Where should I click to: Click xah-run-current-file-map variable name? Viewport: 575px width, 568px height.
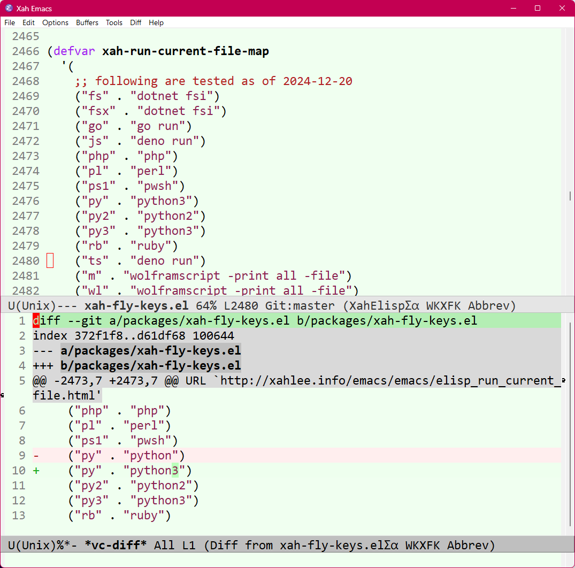pyautogui.click(x=186, y=51)
